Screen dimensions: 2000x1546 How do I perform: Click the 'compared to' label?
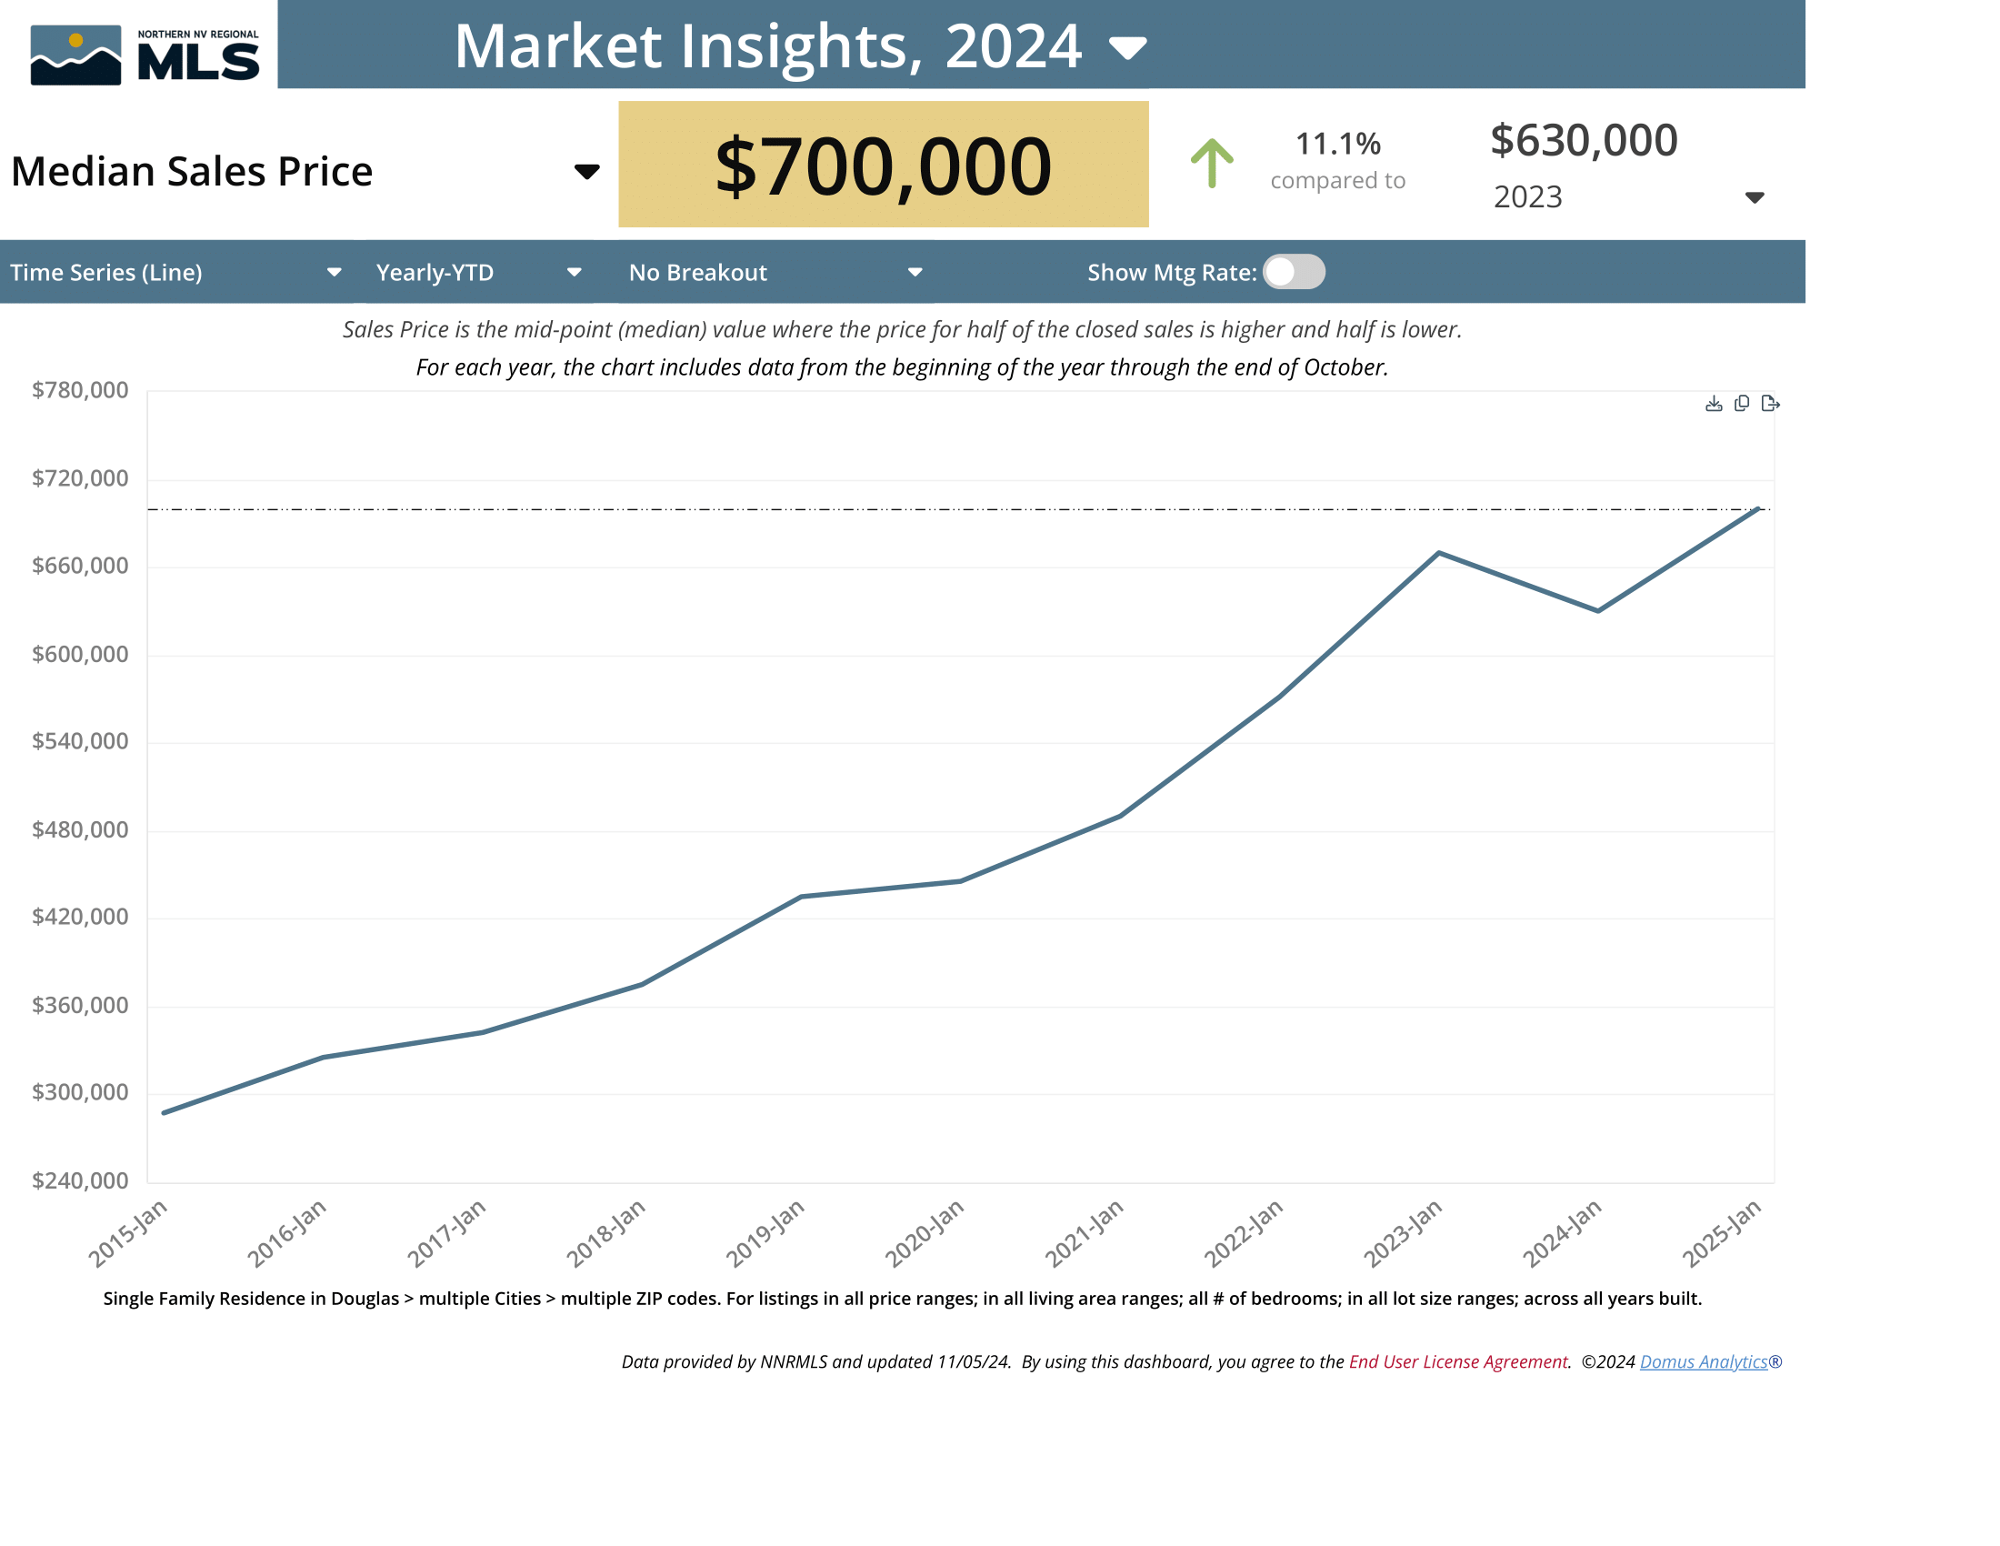[1338, 180]
